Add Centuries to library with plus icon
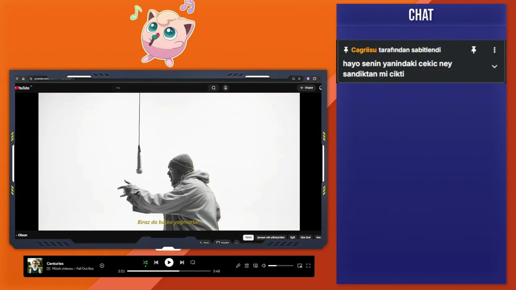Viewport: 516px width, 290px height. [x=102, y=265]
